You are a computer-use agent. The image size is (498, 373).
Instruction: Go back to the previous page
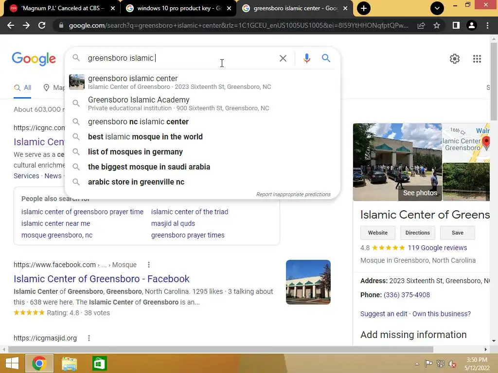(x=11, y=25)
